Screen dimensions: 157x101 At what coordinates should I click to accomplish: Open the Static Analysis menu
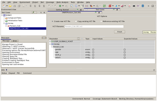click(62, 2)
